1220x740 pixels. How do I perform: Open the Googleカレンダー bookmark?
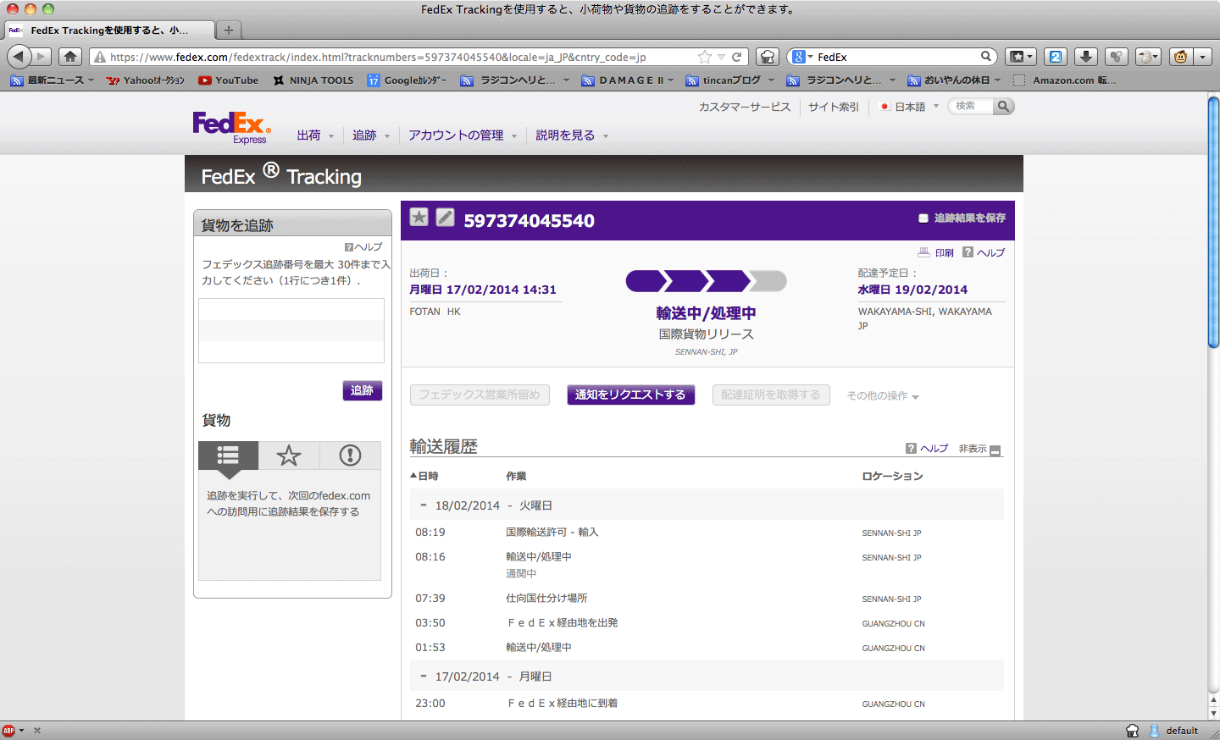coord(407,80)
